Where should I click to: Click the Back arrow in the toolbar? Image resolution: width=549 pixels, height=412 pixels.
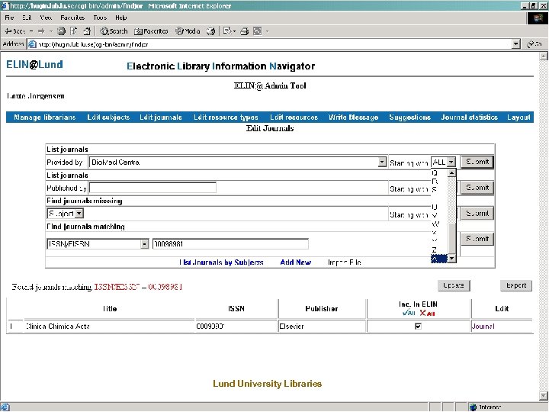(15, 31)
